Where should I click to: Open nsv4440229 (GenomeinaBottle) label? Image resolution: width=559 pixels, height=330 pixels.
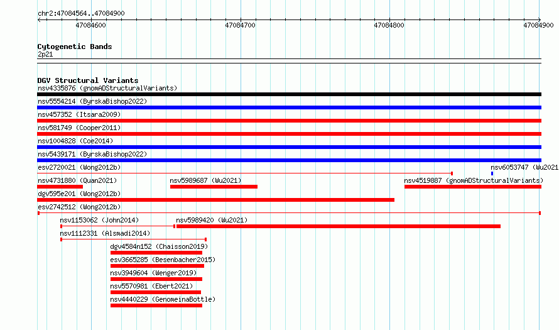tap(163, 299)
